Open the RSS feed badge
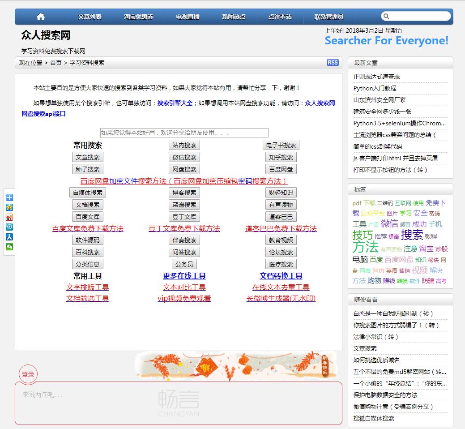The width and height of the screenshot is (465, 429). pyautogui.click(x=333, y=62)
